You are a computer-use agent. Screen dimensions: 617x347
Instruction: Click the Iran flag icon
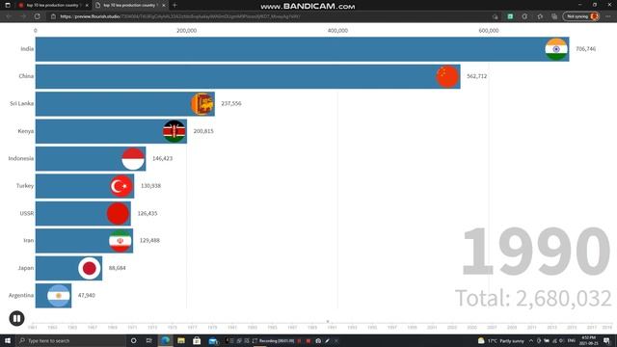click(x=120, y=241)
